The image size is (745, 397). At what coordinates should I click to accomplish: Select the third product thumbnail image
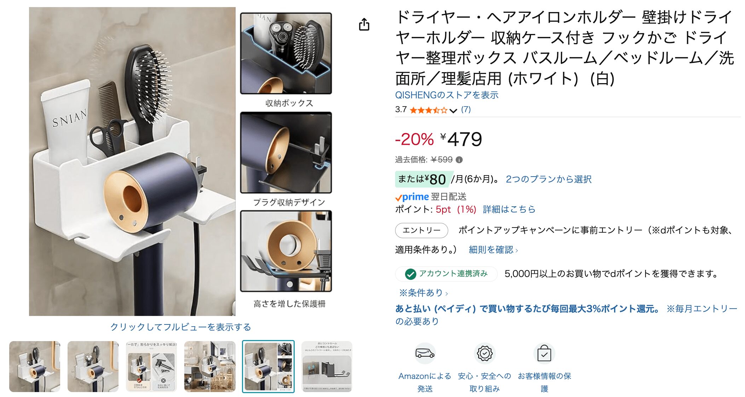(151, 367)
